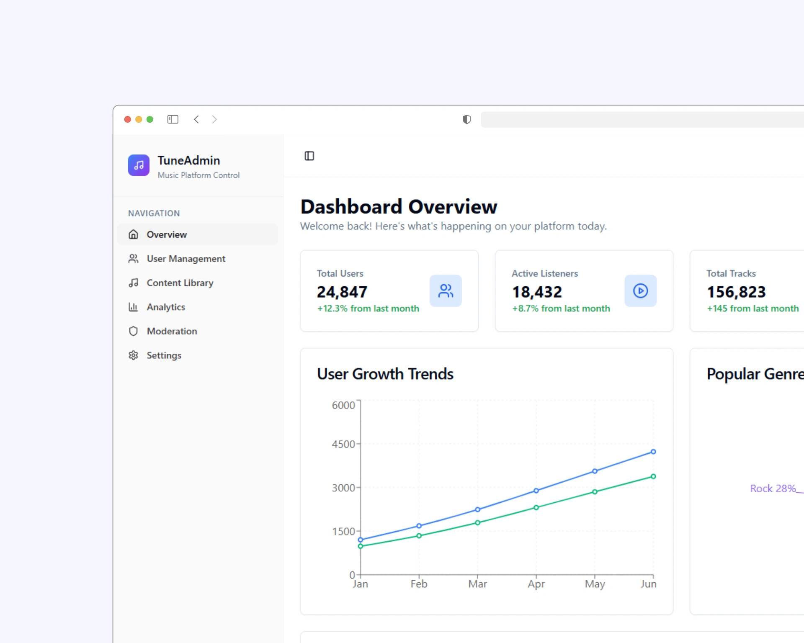Click the '+12.3% from last month' text
This screenshot has height=643, width=804.
(x=368, y=309)
